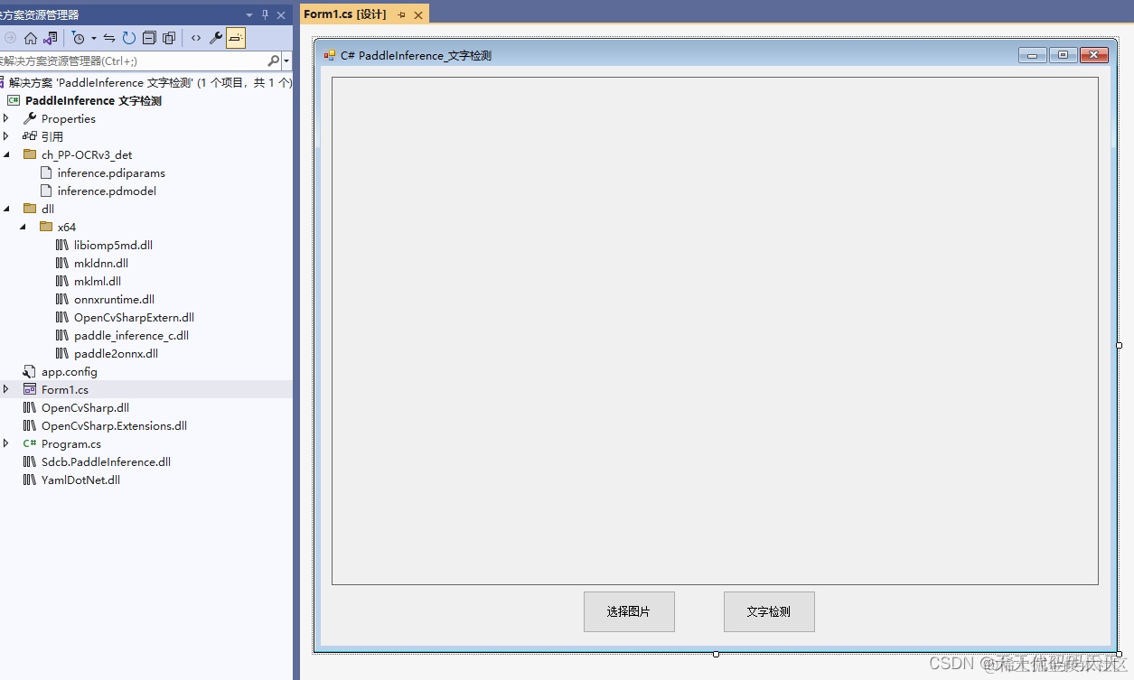This screenshot has height=680, width=1134.
Task: Click the designed form's maximize button
Action: pyautogui.click(x=1063, y=55)
